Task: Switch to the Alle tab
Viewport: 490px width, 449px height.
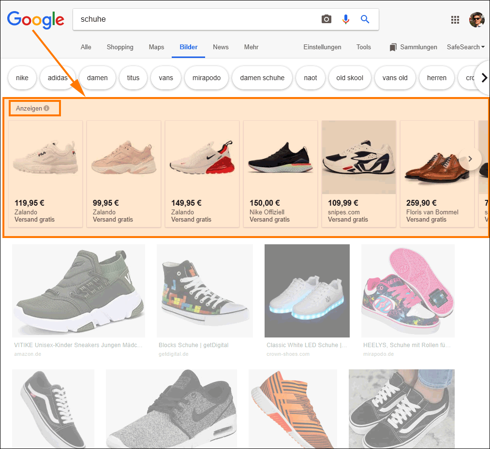Action: (x=86, y=47)
